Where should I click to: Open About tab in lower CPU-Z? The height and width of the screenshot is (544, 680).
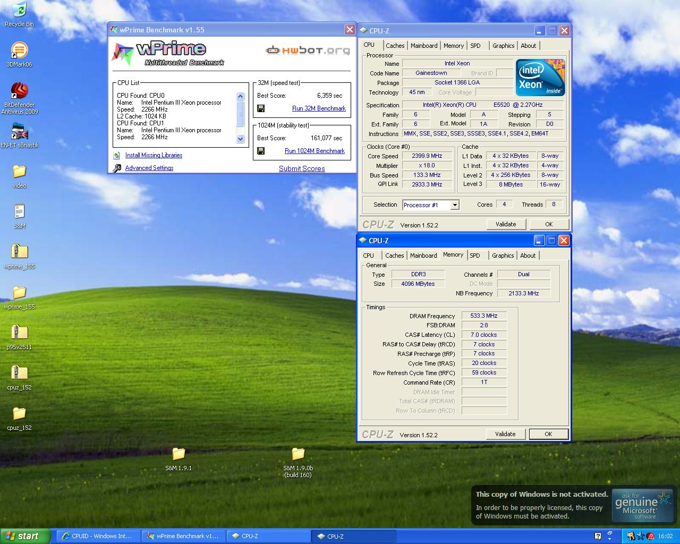[528, 256]
